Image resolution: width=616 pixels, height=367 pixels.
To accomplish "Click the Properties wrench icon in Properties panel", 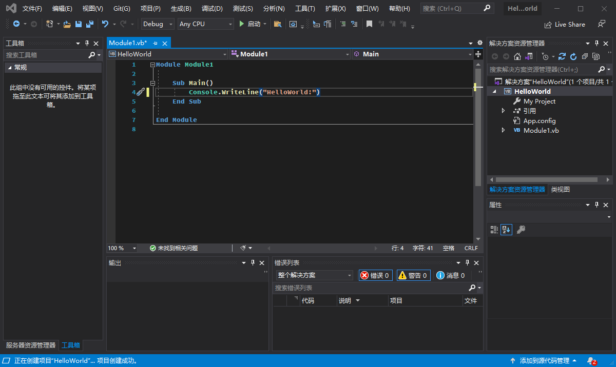I will point(521,230).
